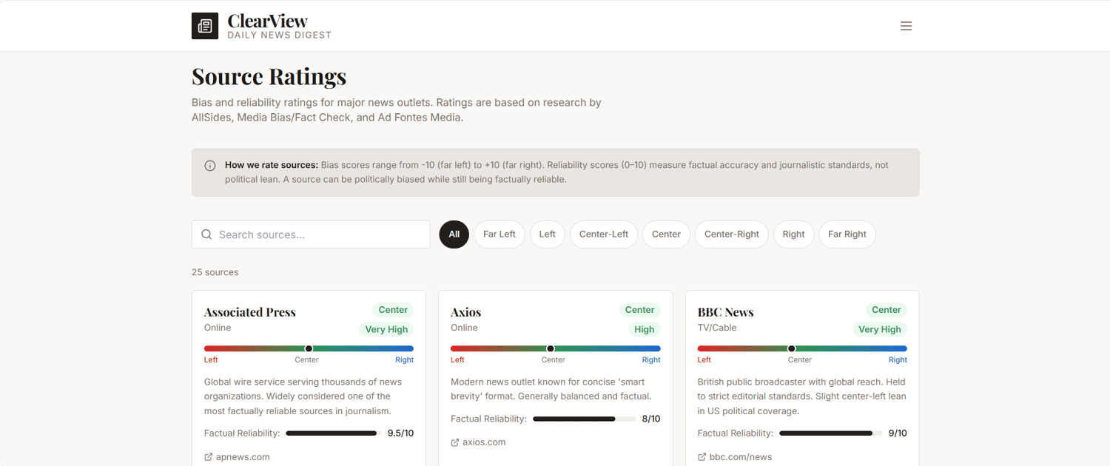This screenshot has width=1110, height=466.
Task: Click the Associated Press card title
Action: 250,312
